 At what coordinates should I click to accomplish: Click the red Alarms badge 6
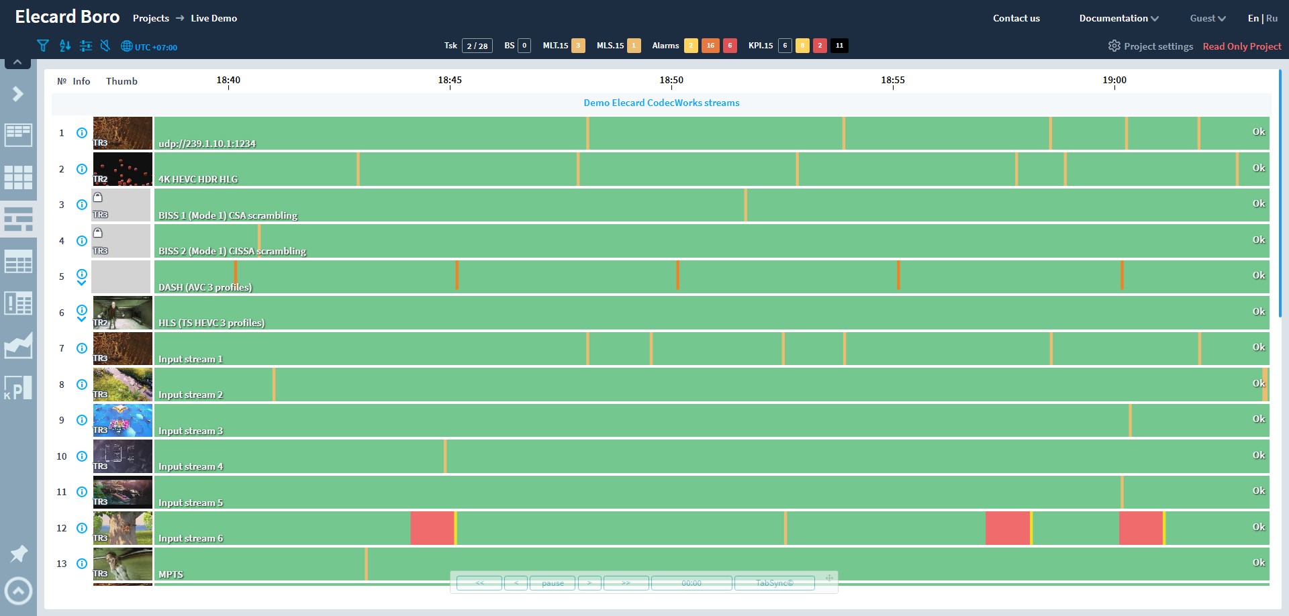730,46
